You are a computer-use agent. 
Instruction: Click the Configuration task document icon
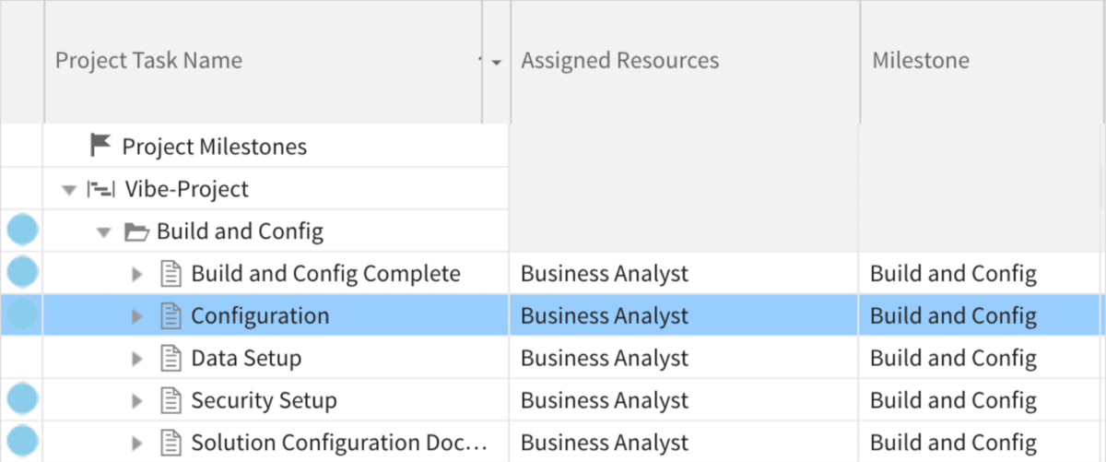(x=170, y=316)
